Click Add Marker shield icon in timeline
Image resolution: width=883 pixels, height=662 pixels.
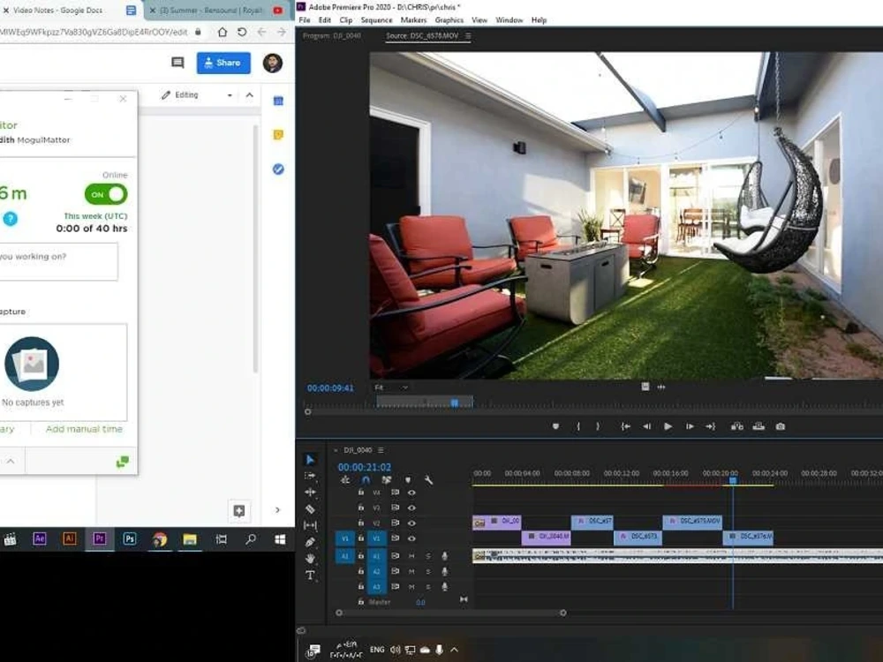pos(408,479)
